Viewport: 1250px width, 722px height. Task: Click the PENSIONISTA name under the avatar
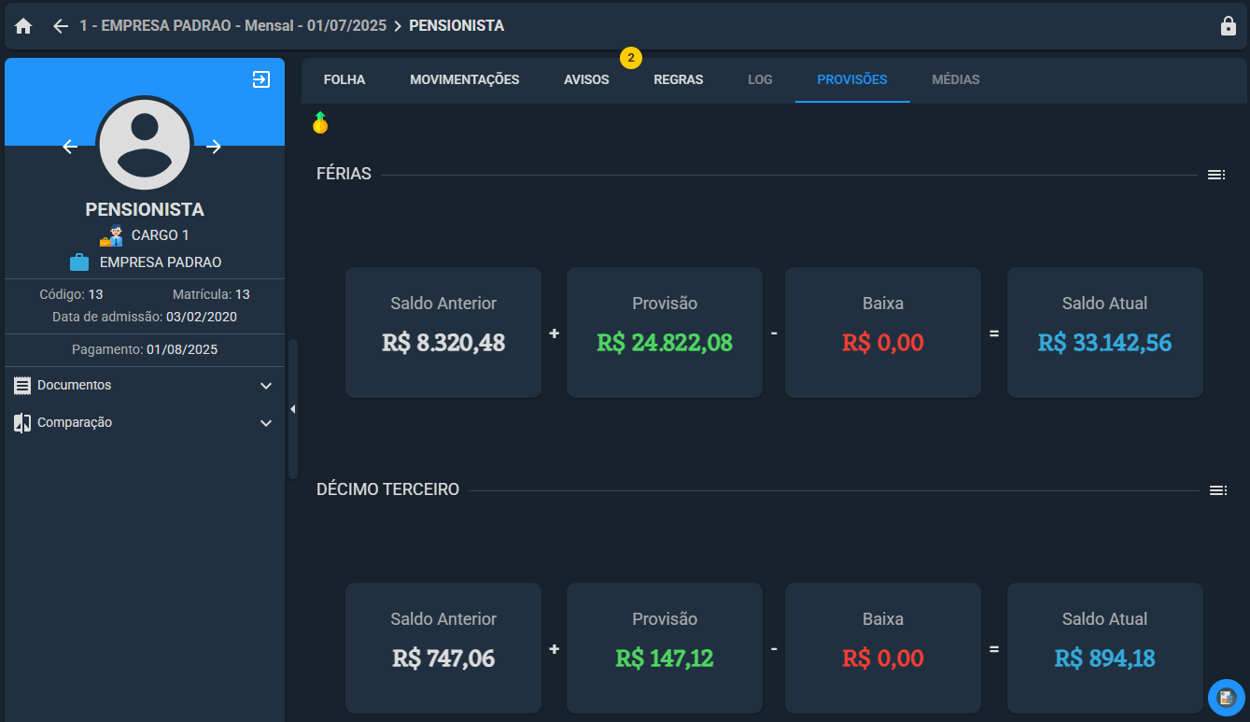[145, 209]
